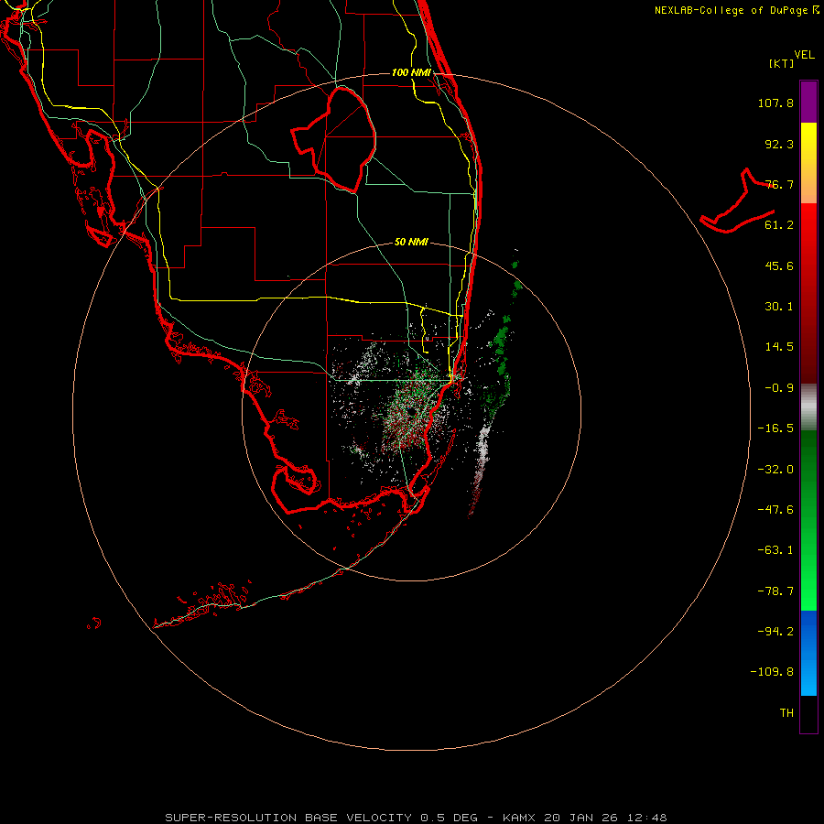Select the 30.1 velocity scale value
Image resolution: width=824 pixels, height=824 pixels.
click(x=779, y=307)
